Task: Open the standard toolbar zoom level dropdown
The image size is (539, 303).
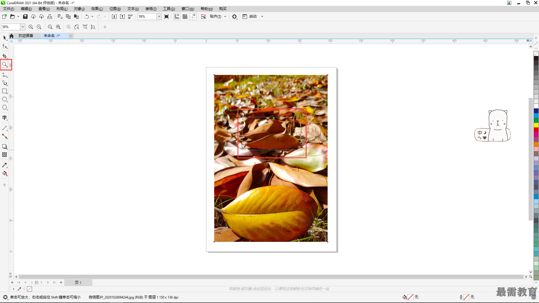Action: point(159,17)
